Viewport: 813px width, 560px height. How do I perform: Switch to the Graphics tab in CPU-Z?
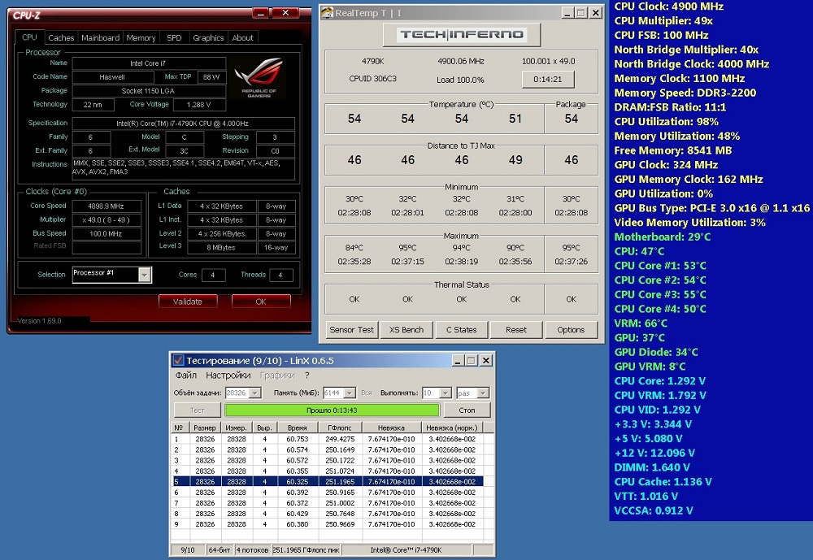[208, 37]
